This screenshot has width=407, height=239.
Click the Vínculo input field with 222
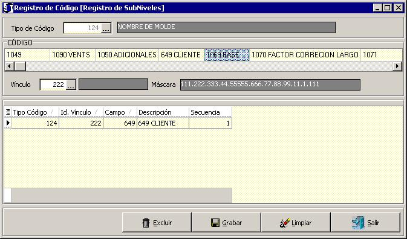coord(53,84)
